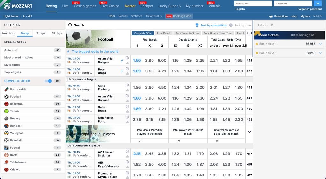Screen dimensions: 326x179
Task: Remove the 3:52:58 bonus ticket via X
Action: pos(257,44)
